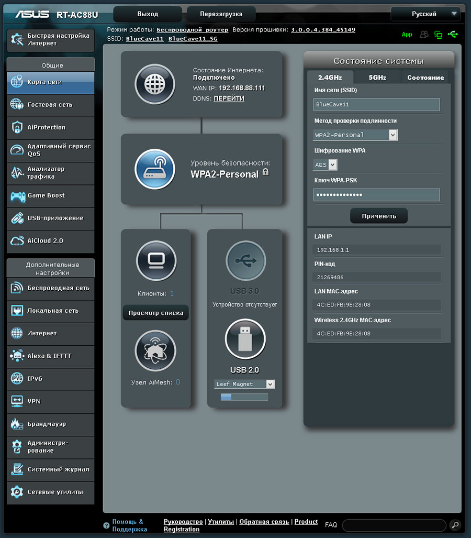This screenshot has height=538, width=471.
Task: Open the Интернет sidebar item
Action: tap(51, 334)
